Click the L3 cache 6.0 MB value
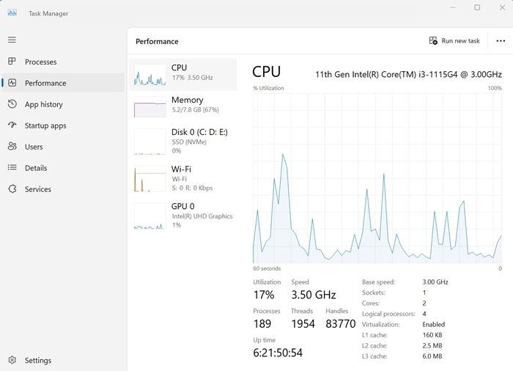 pos(432,356)
